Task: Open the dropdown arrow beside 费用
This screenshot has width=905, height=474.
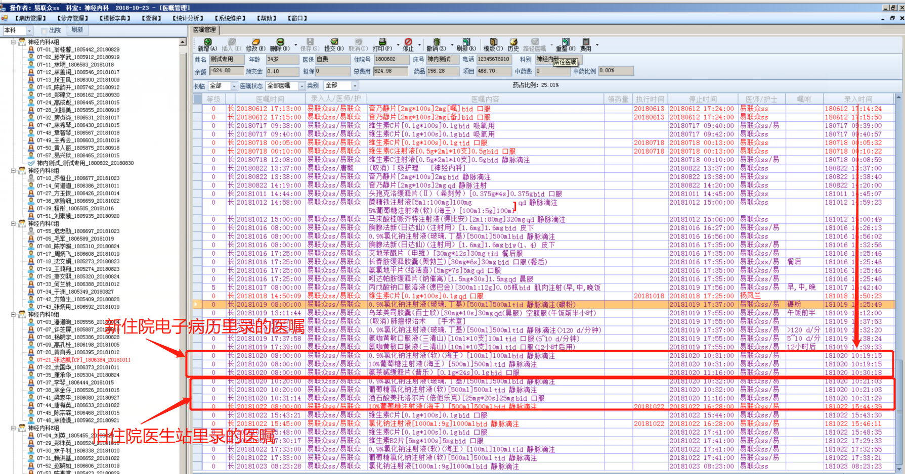Action: tap(597, 45)
